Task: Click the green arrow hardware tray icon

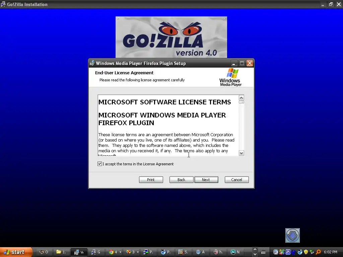Action: (312, 252)
